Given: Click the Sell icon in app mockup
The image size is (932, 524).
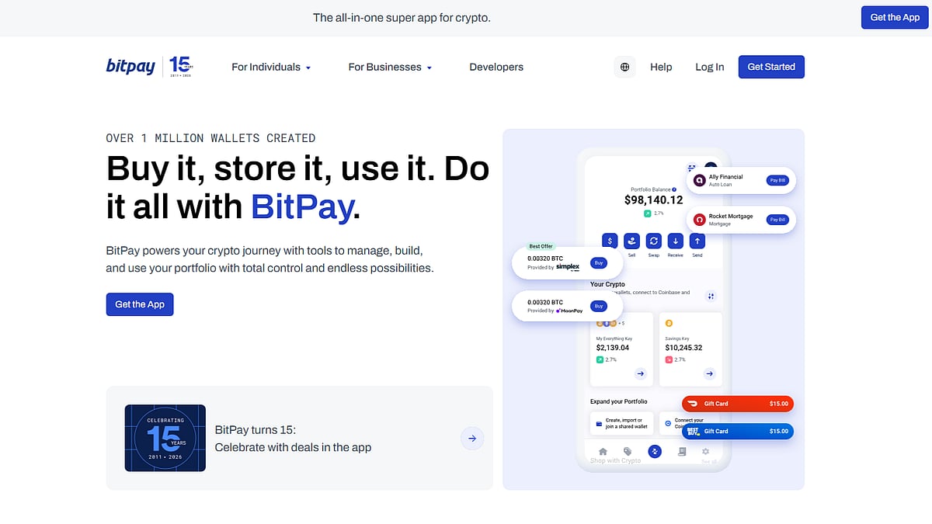Looking at the screenshot, I should tap(631, 241).
